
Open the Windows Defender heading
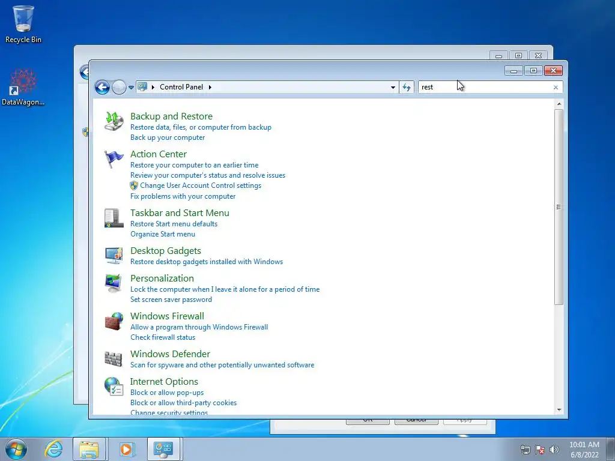pos(170,354)
